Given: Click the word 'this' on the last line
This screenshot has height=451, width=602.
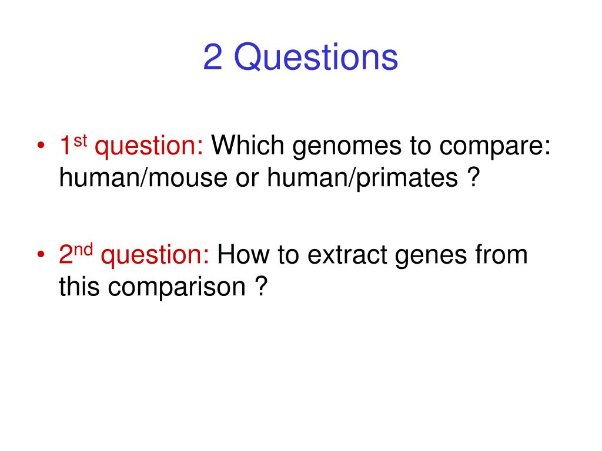Looking at the screenshot, I should pyautogui.click(x=79, y=287).
